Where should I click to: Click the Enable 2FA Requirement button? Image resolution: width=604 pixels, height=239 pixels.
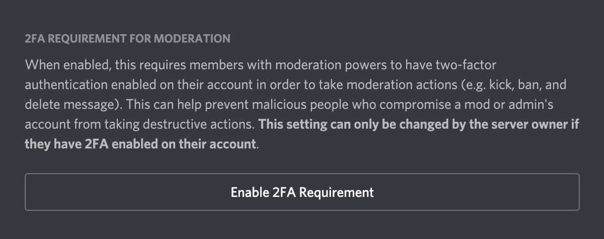(x=302, y=192)
